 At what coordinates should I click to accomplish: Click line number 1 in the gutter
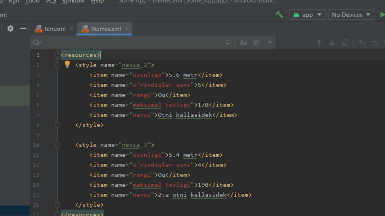pos(38,55)
